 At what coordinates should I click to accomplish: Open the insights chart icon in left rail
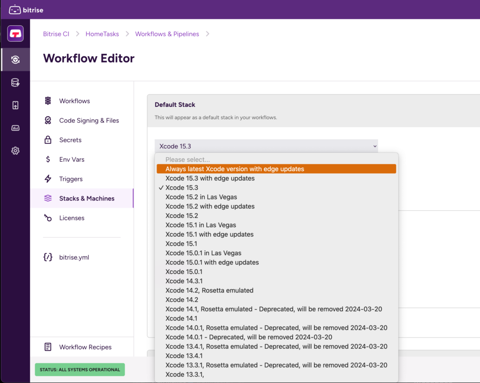point(15,128)
